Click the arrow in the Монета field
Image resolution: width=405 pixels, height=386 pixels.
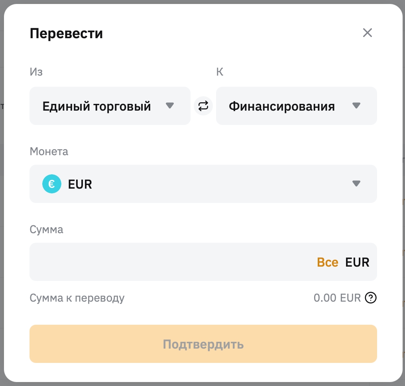point(356,184)
